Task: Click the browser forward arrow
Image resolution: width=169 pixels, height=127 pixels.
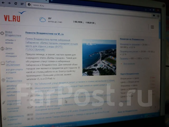Action: 9,3
